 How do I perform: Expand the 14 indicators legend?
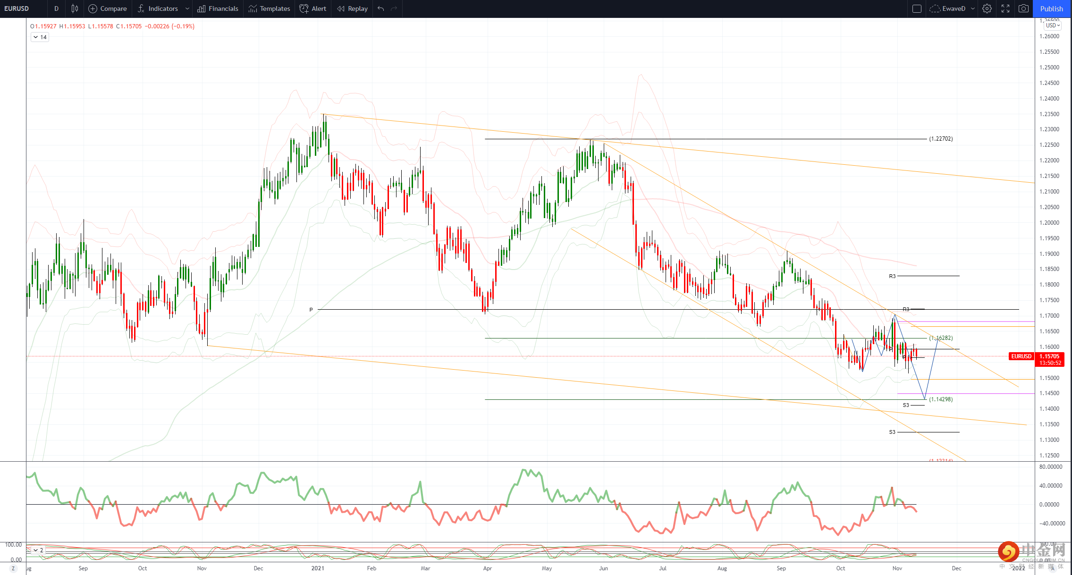pyautogui.click(x=40, y=37)
